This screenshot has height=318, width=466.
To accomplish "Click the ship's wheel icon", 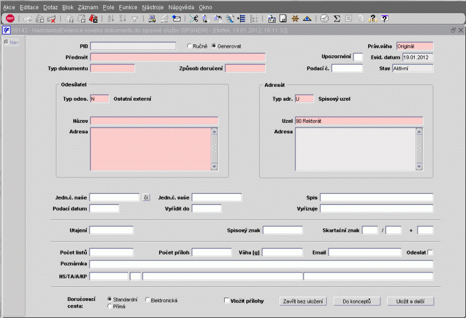I will 295,19.
